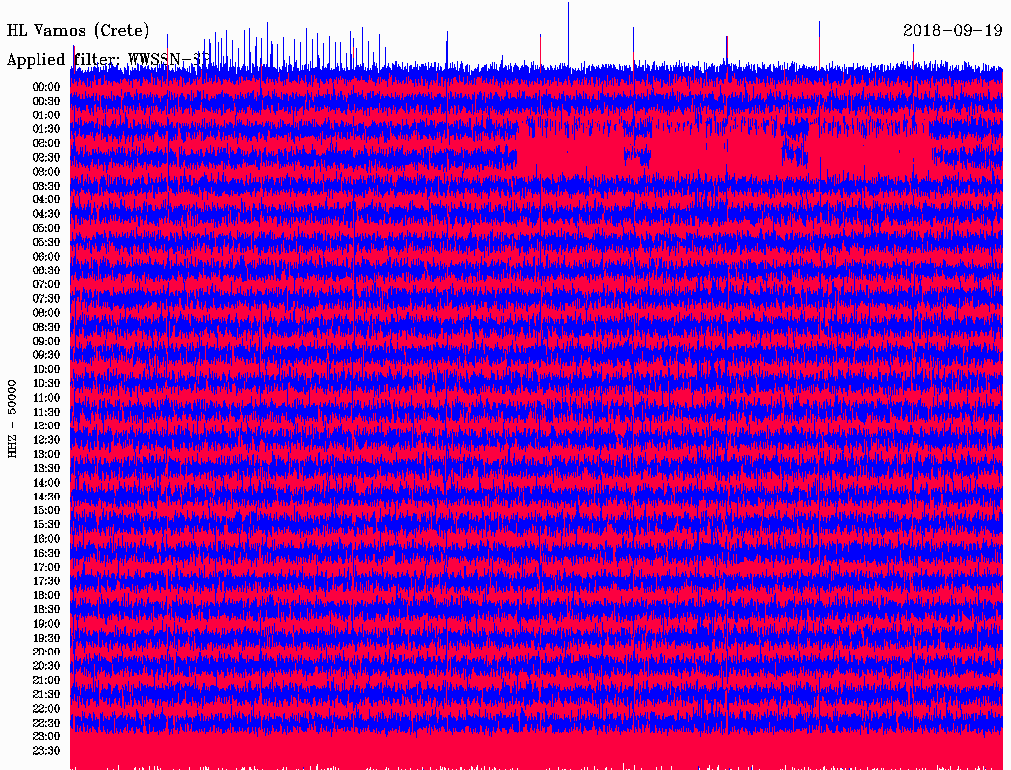
Task: Click the large solid red block near 02:00
Action: coord(573,148)
